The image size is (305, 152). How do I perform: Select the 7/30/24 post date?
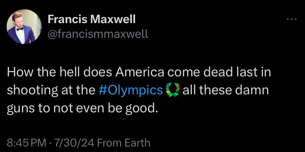coord(68,142)
